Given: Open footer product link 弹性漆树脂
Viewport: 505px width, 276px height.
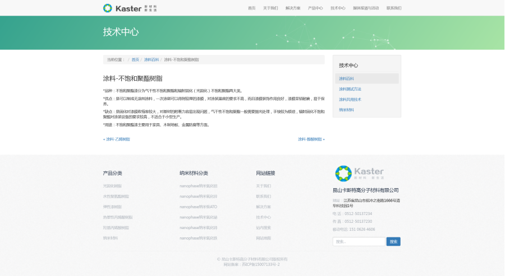Looking at the screenshot, I should pyautogui.click(x=112, y=207).
